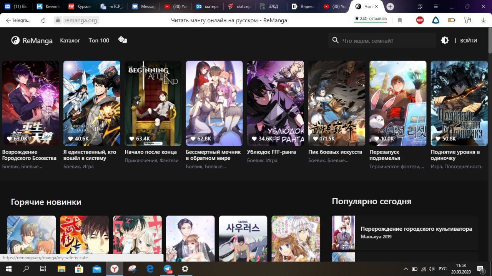Viewport: 492px width, 276px height.
Task: Open the 'Поднятие уровня в одиночку' cover
Action: click(x=459, y=103)
